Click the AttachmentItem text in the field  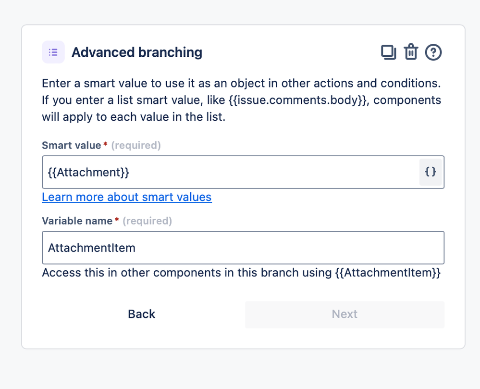pyautogui.click(x=92, y=248)
